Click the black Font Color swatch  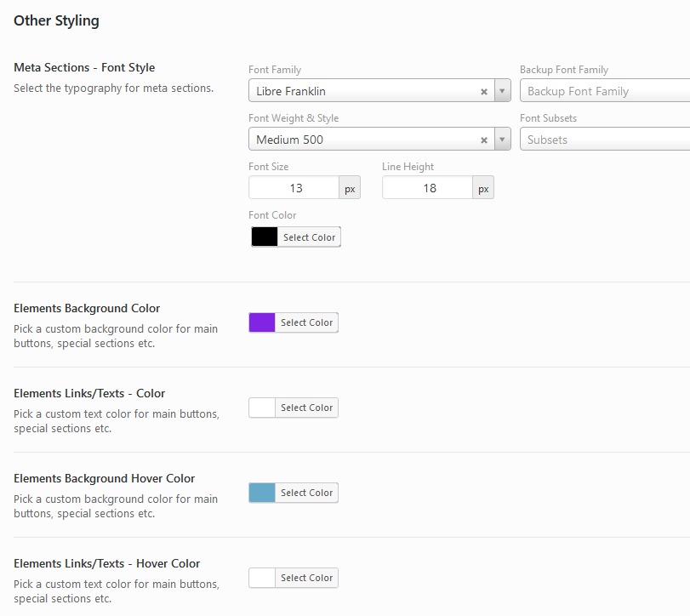coord(265,237)
